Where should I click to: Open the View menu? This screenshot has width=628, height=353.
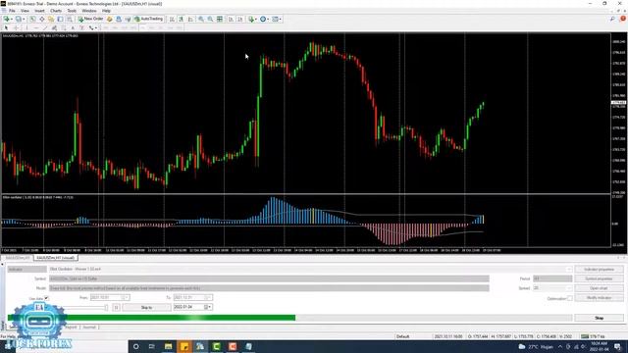25,11
